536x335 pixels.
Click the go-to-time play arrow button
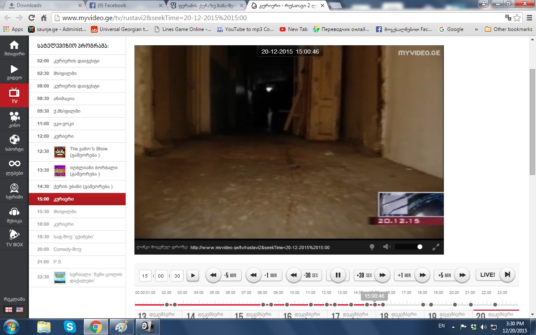pyautogui.click(x=193, y=276)
